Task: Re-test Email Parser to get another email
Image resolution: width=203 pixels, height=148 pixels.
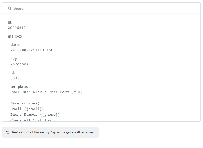Action: click(x=50, y=132)
